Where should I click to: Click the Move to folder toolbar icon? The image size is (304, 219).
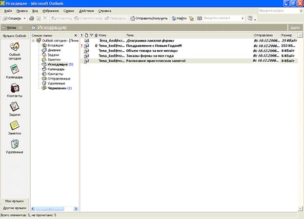[39, 19]
